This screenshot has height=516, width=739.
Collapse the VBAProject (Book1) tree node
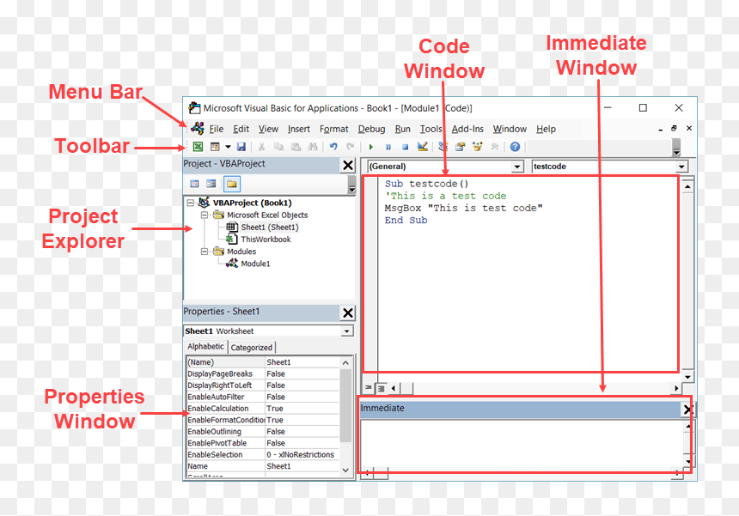point(191,203)
